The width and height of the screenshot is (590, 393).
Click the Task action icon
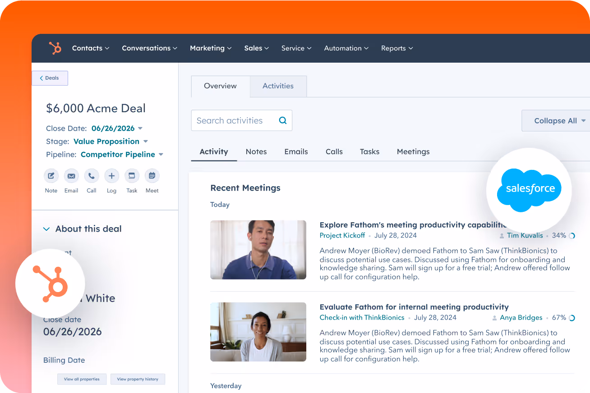point(132,176)
